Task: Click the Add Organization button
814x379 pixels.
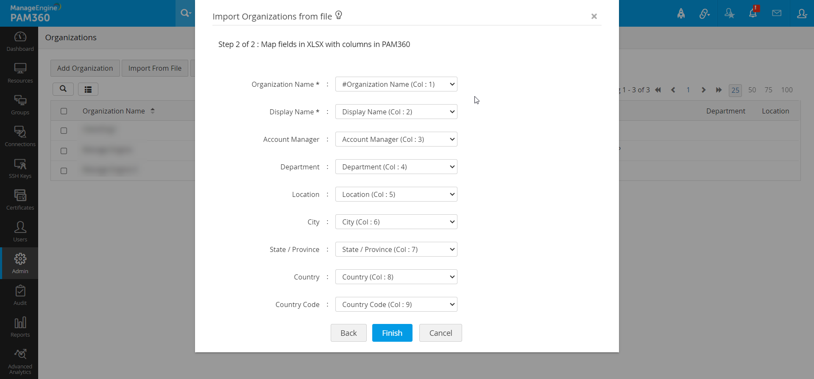Action: tap(85, 68)
